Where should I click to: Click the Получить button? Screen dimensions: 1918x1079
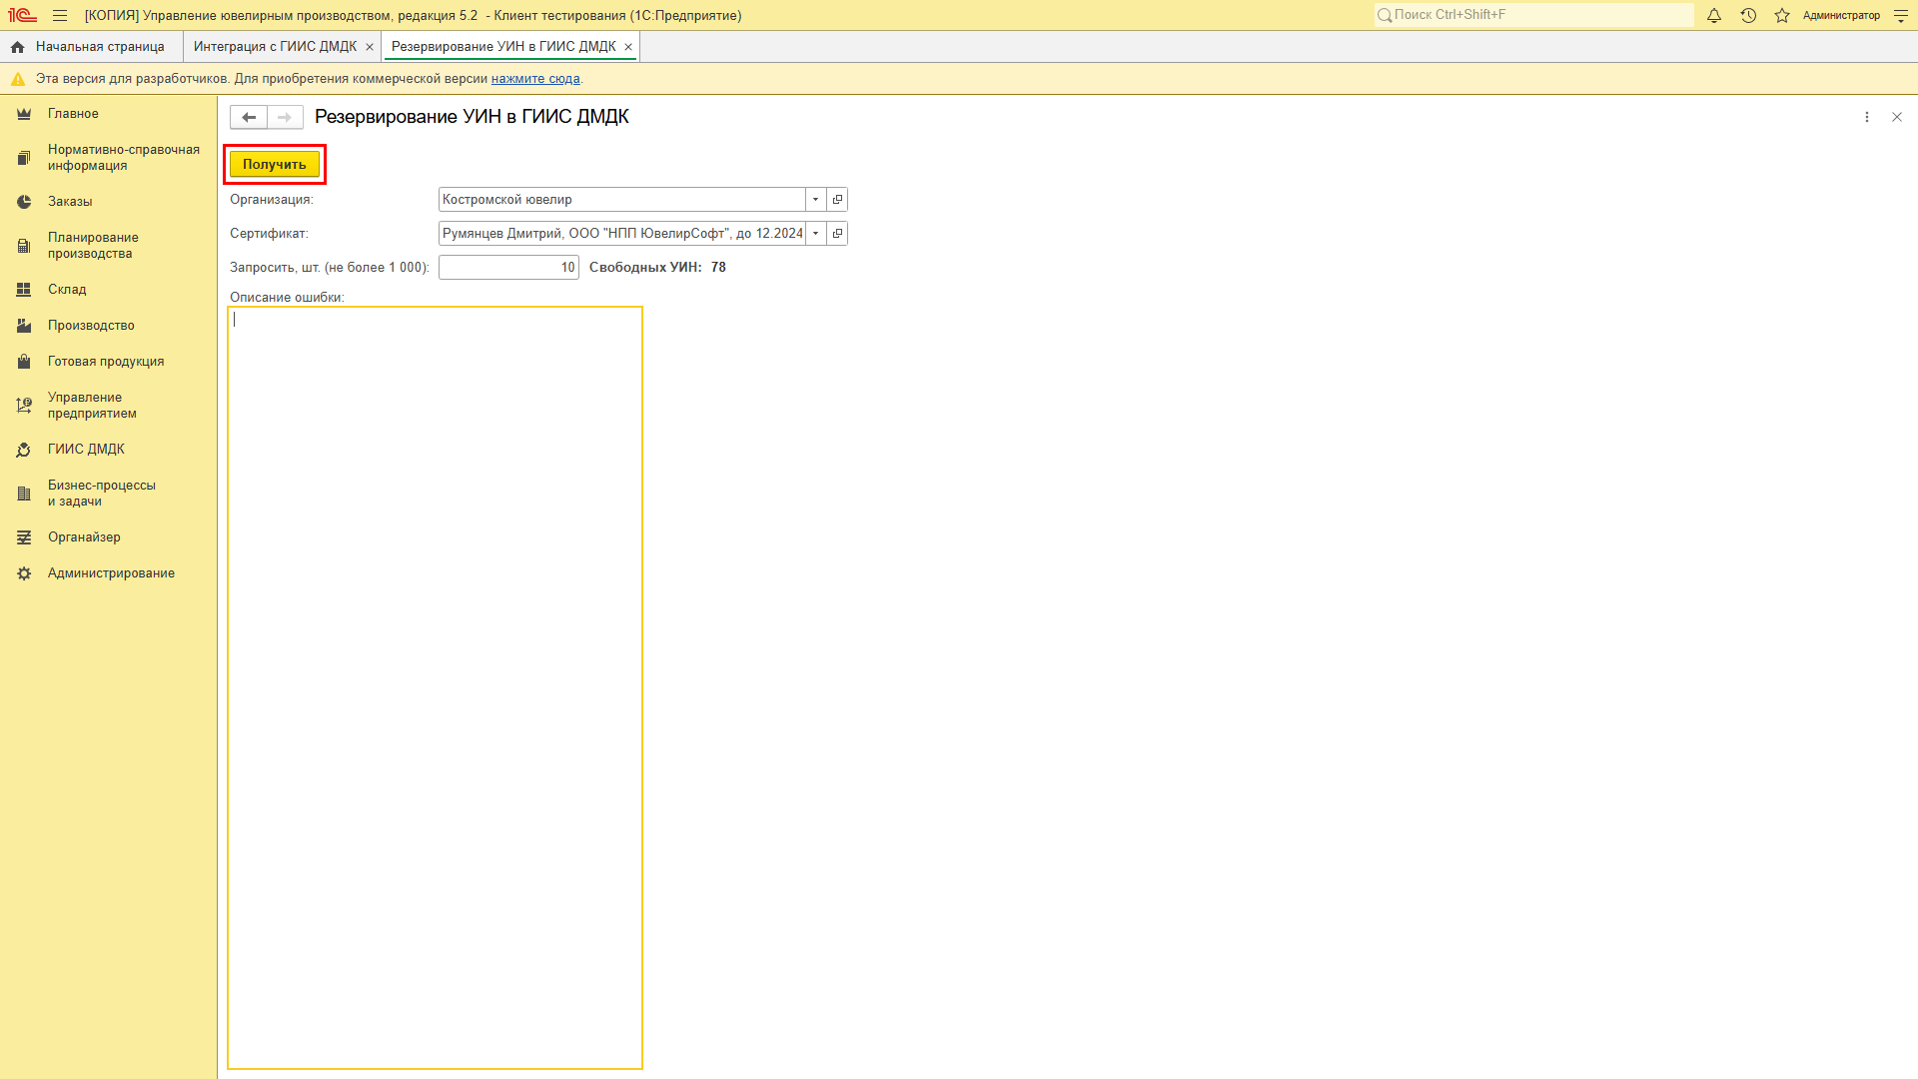point(275,165)
